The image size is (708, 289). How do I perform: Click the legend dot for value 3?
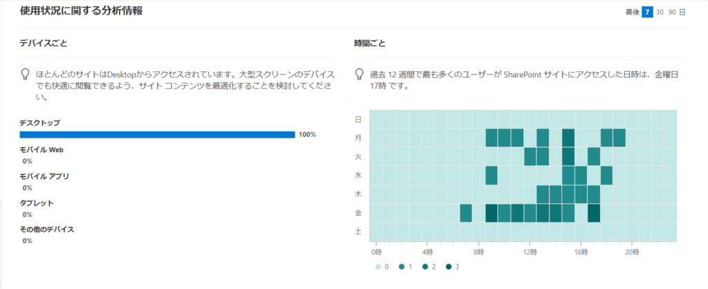[x=449, y=267]
